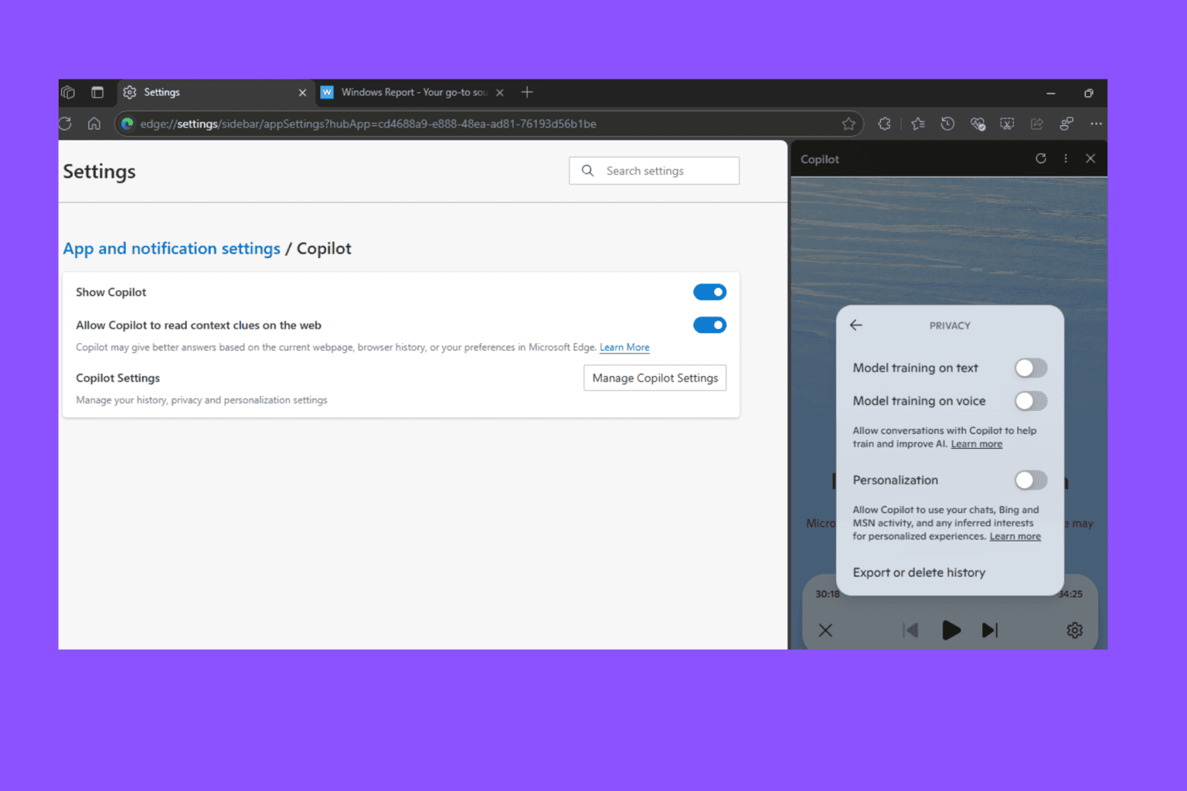The height and width of the screenshot is (791, 1187).
Task: Click the Share toolbar icon
Action: 1037,124
